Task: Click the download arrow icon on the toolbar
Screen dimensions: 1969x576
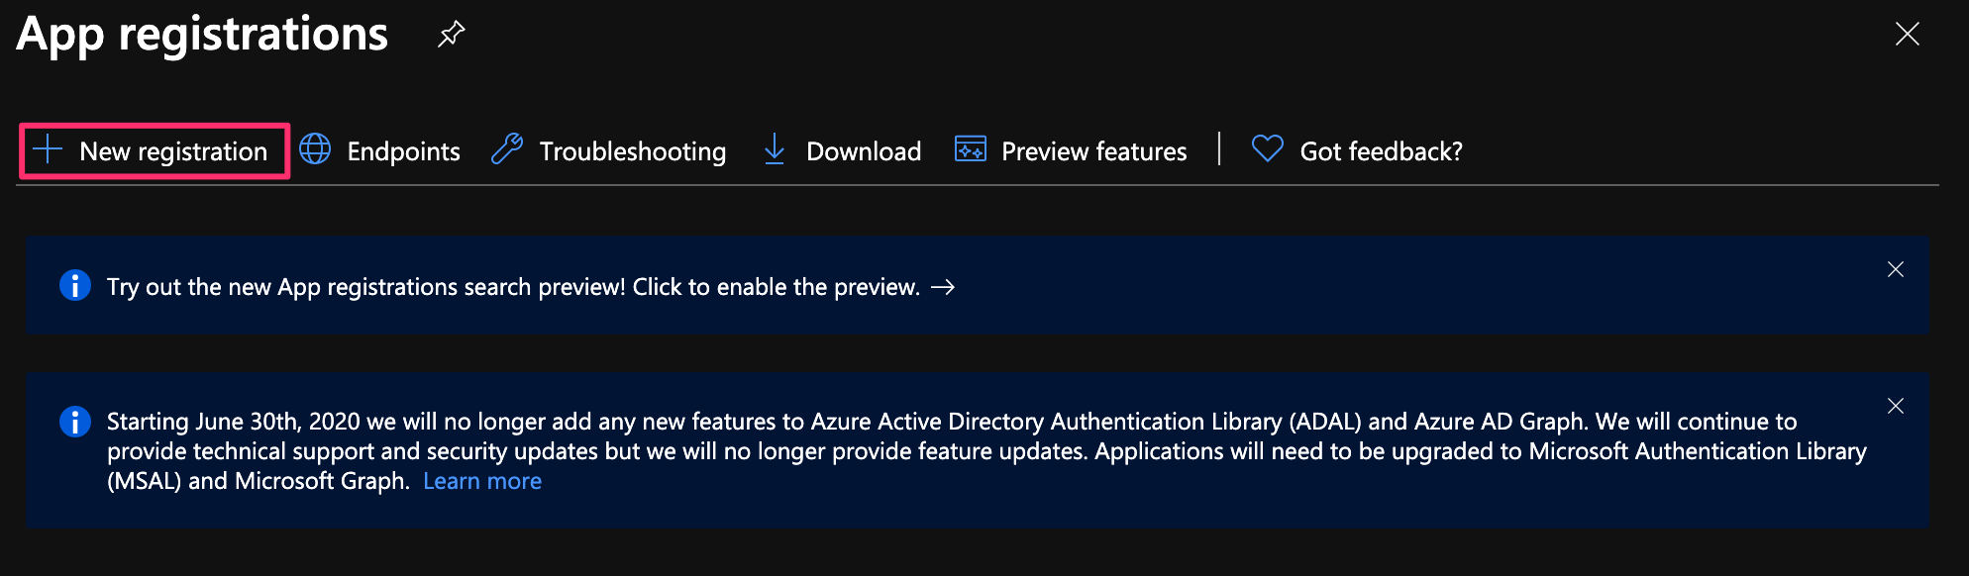Action: tap(775, 149)
